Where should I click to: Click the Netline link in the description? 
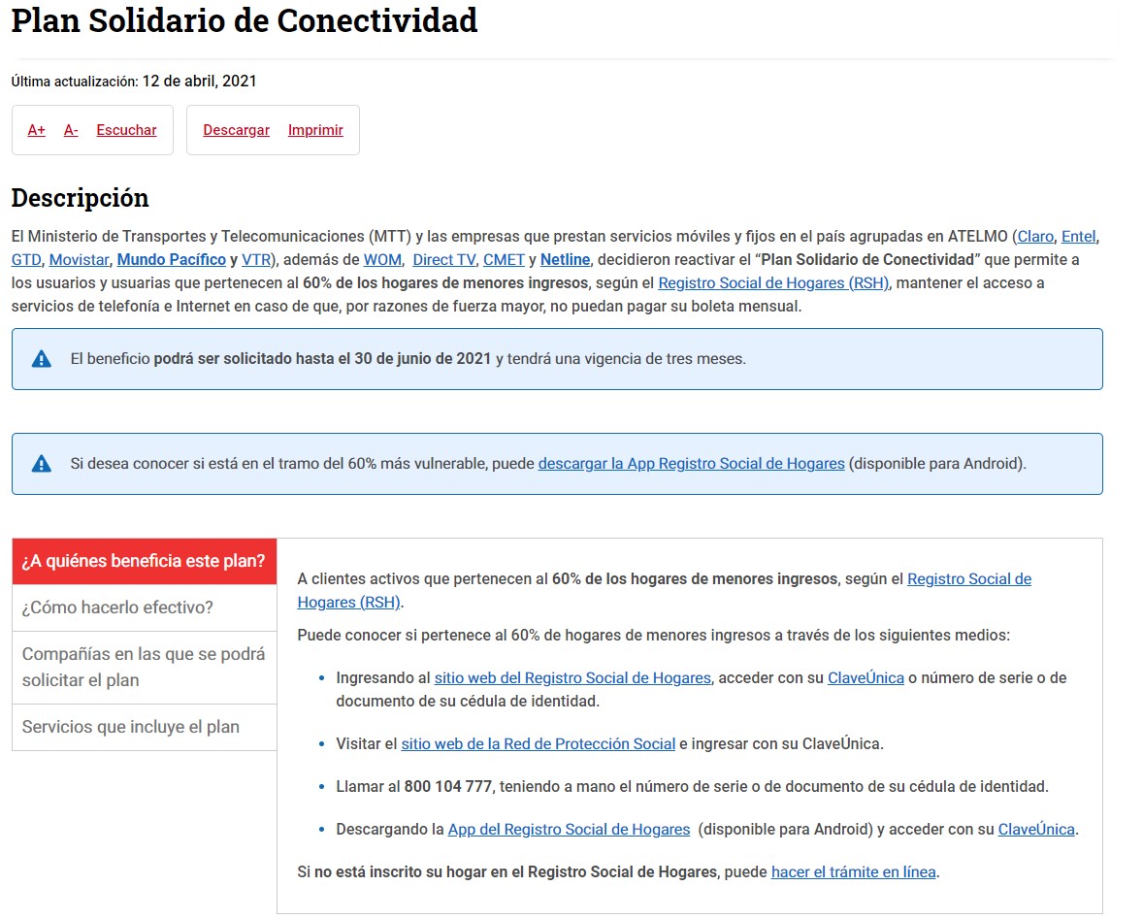coord(564,259)
